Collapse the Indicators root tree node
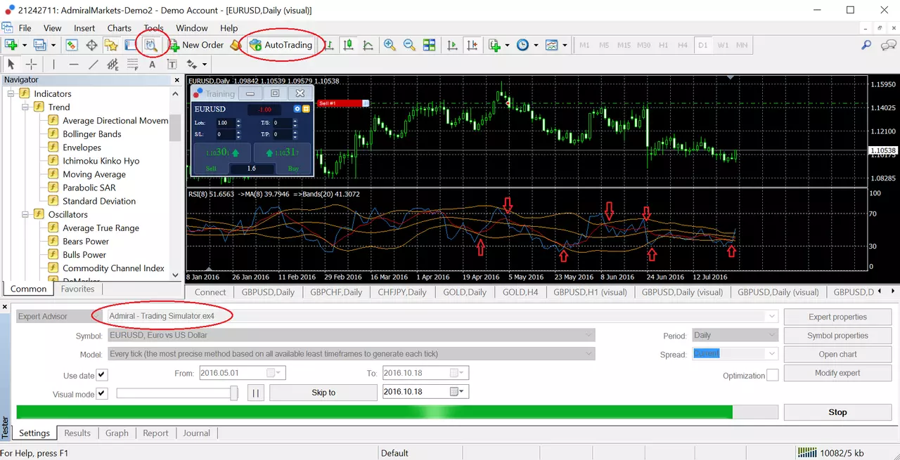 (11, 93)
